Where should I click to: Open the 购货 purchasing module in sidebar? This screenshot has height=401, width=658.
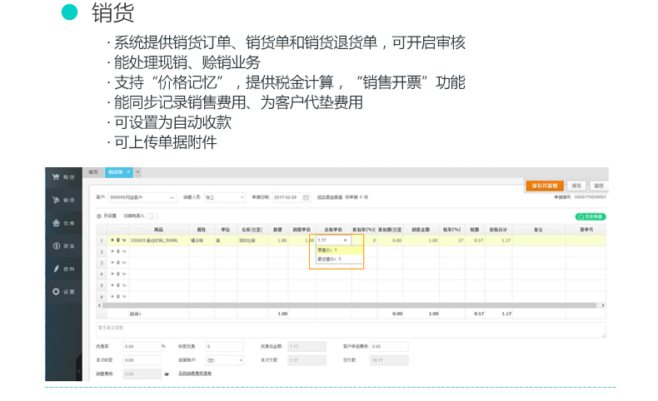click(65, 177)
